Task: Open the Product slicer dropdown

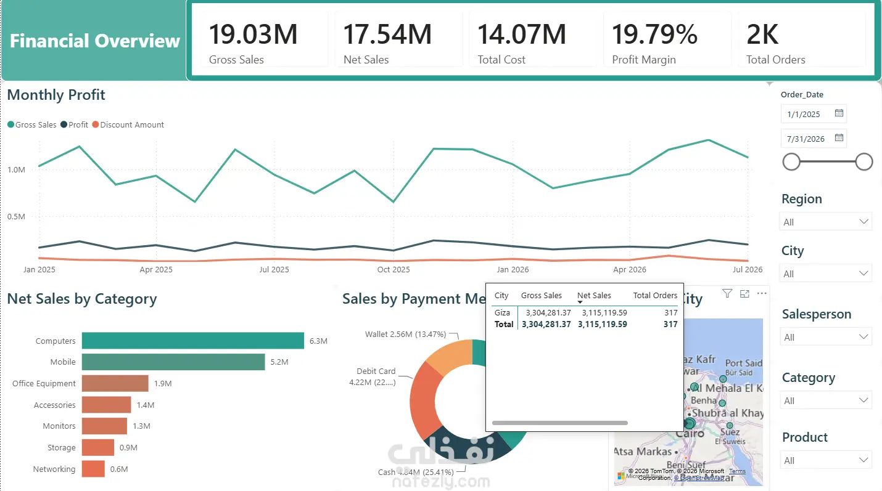Action: point(826,460)
